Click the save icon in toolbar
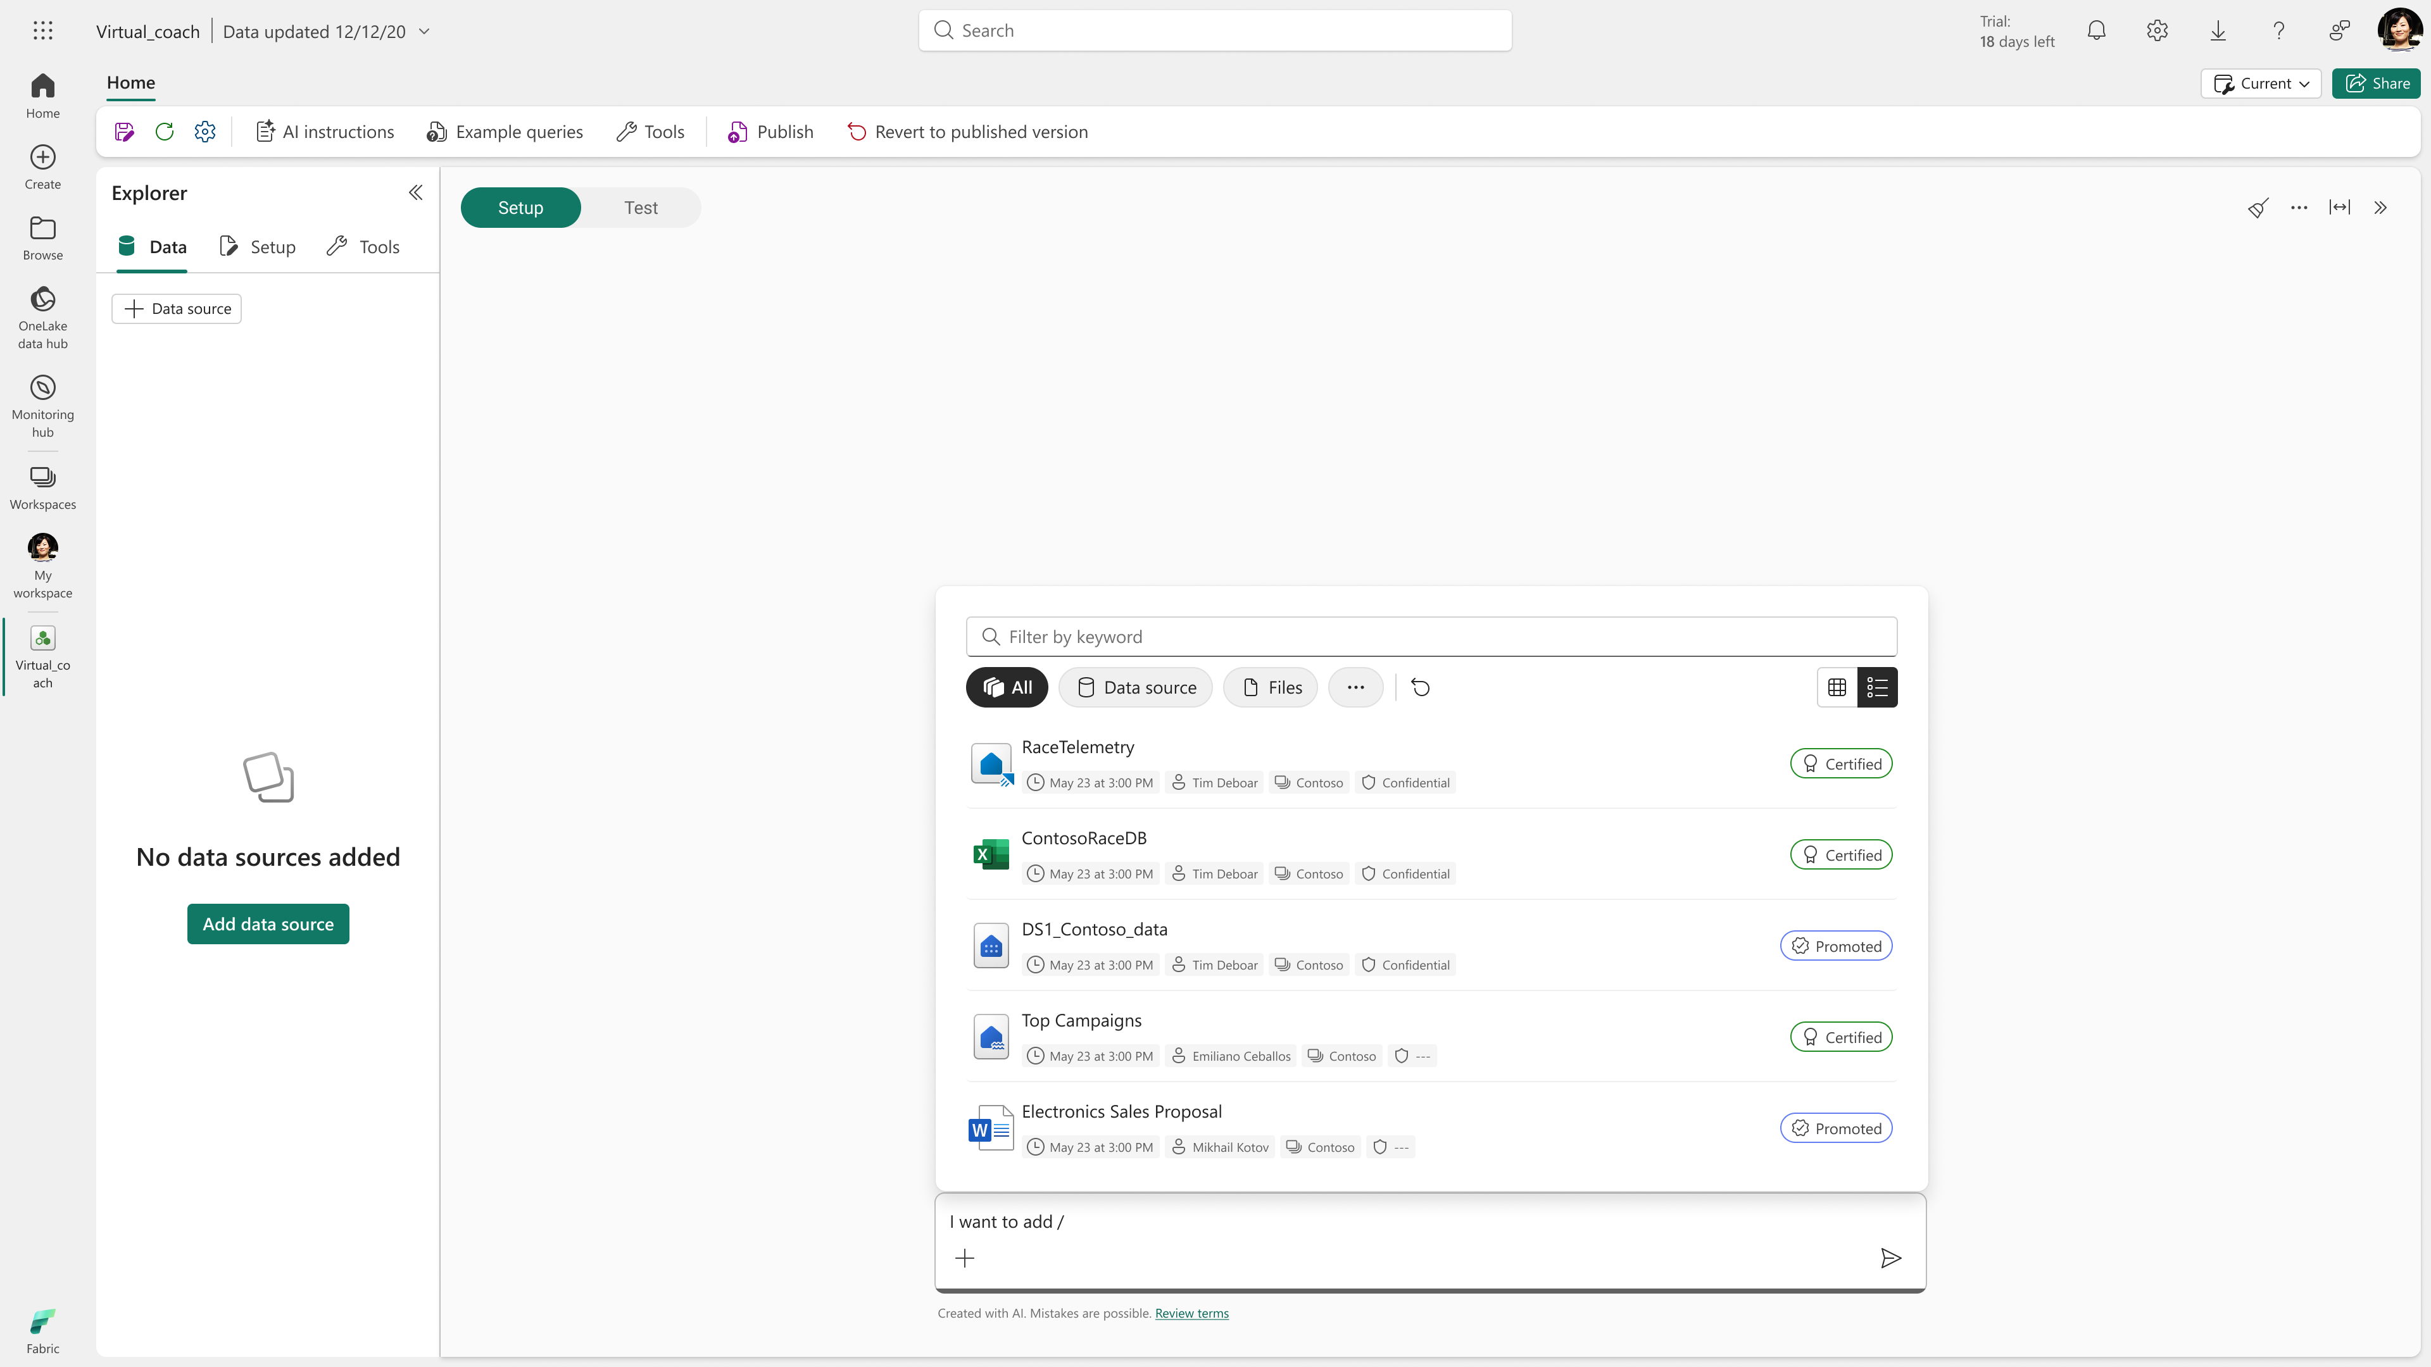The width and height of the screenshot is (2431, 1367). [123, 132]
